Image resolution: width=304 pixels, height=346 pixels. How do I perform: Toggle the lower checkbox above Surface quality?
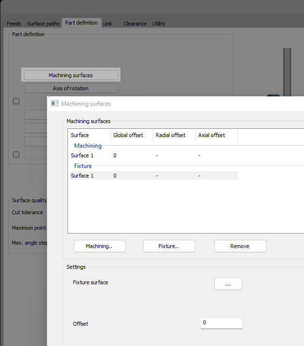point(16,155)
